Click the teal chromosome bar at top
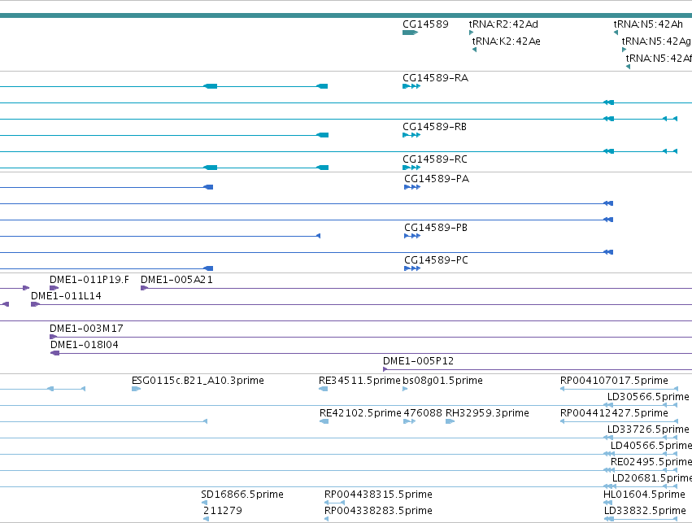692x523 pixels. coord(346,15)
